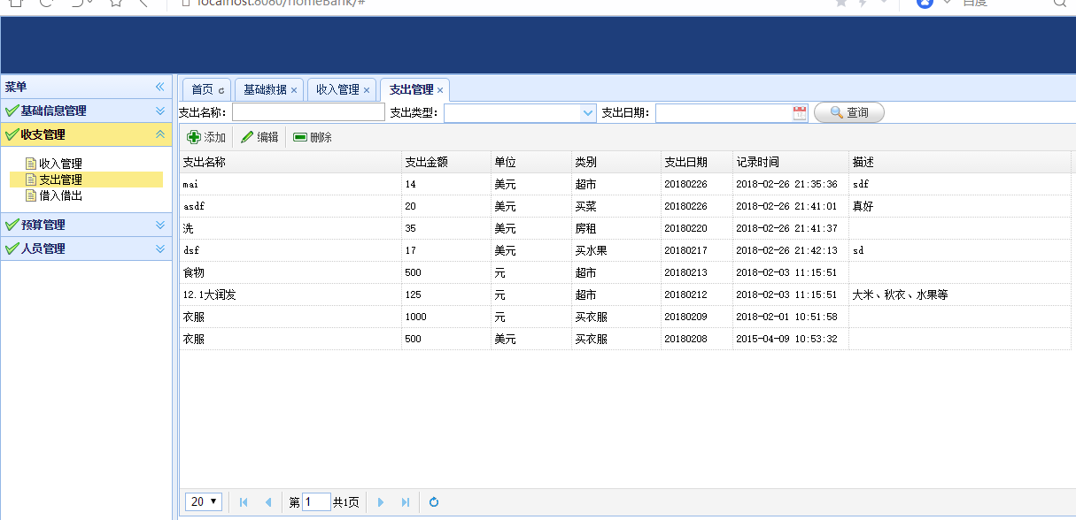Go to the previous page

click(x=268, y=502)
